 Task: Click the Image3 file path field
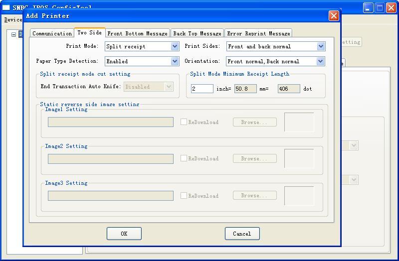click(111, 196)
